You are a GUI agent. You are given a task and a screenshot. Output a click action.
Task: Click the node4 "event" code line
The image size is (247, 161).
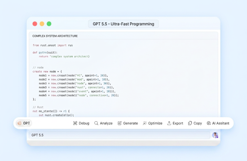[77, 91]
